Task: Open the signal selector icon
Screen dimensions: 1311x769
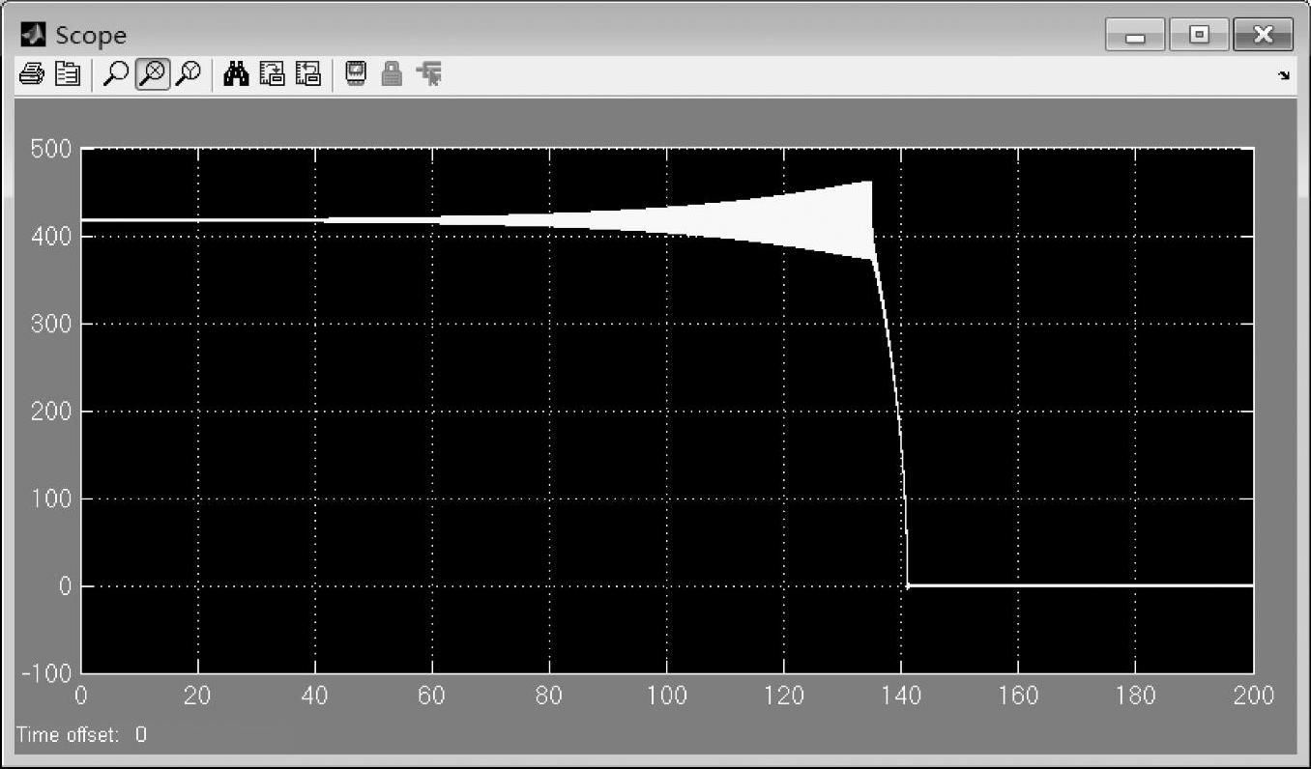Action: [x=429, y=73]
